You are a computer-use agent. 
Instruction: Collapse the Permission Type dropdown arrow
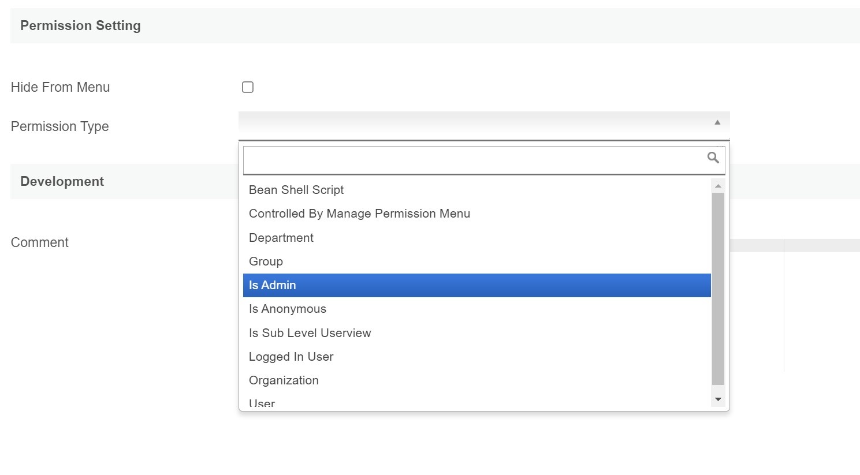click(717, 122)
